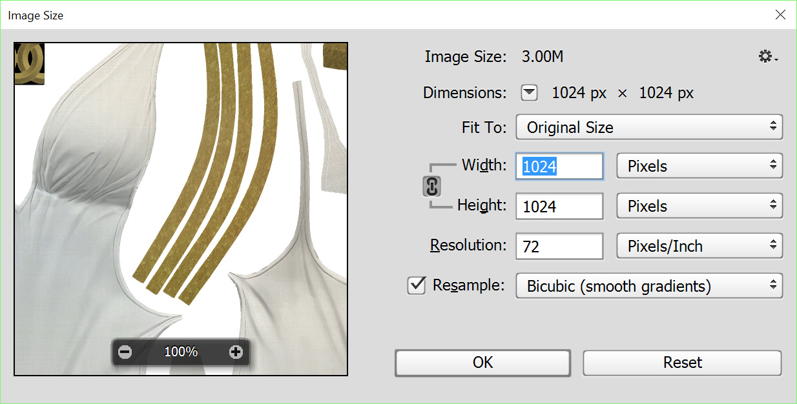Change the Pixels/Inch resolution unit dropdown
The width and height of the screenshot is (797, 404).
click(699, 246)
